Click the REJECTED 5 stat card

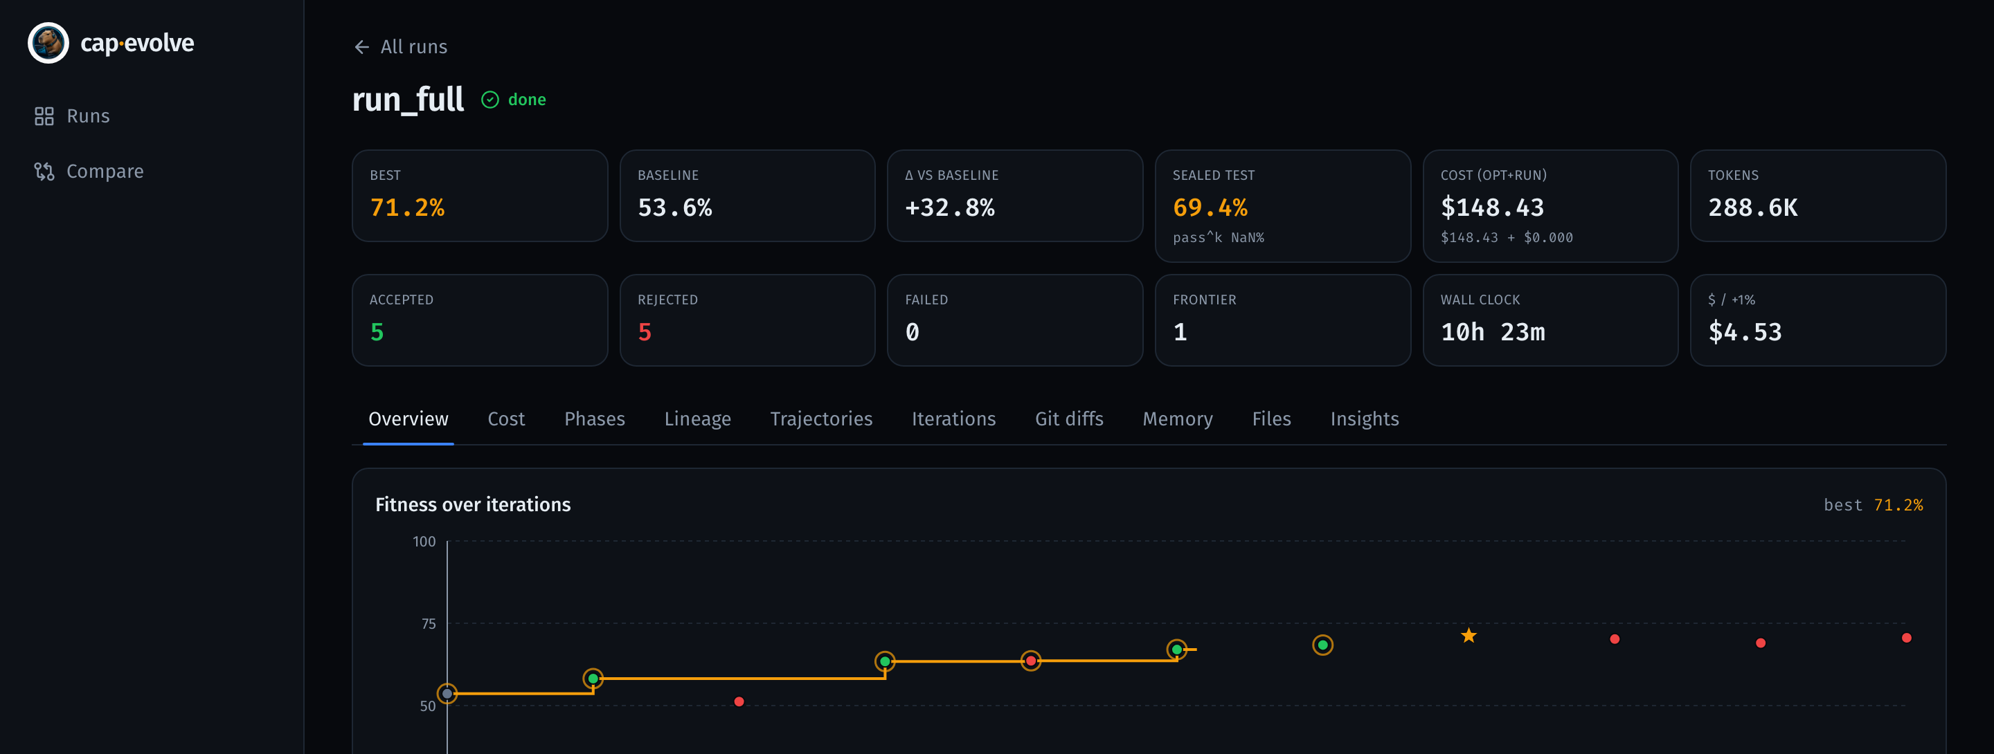(747, 320)
